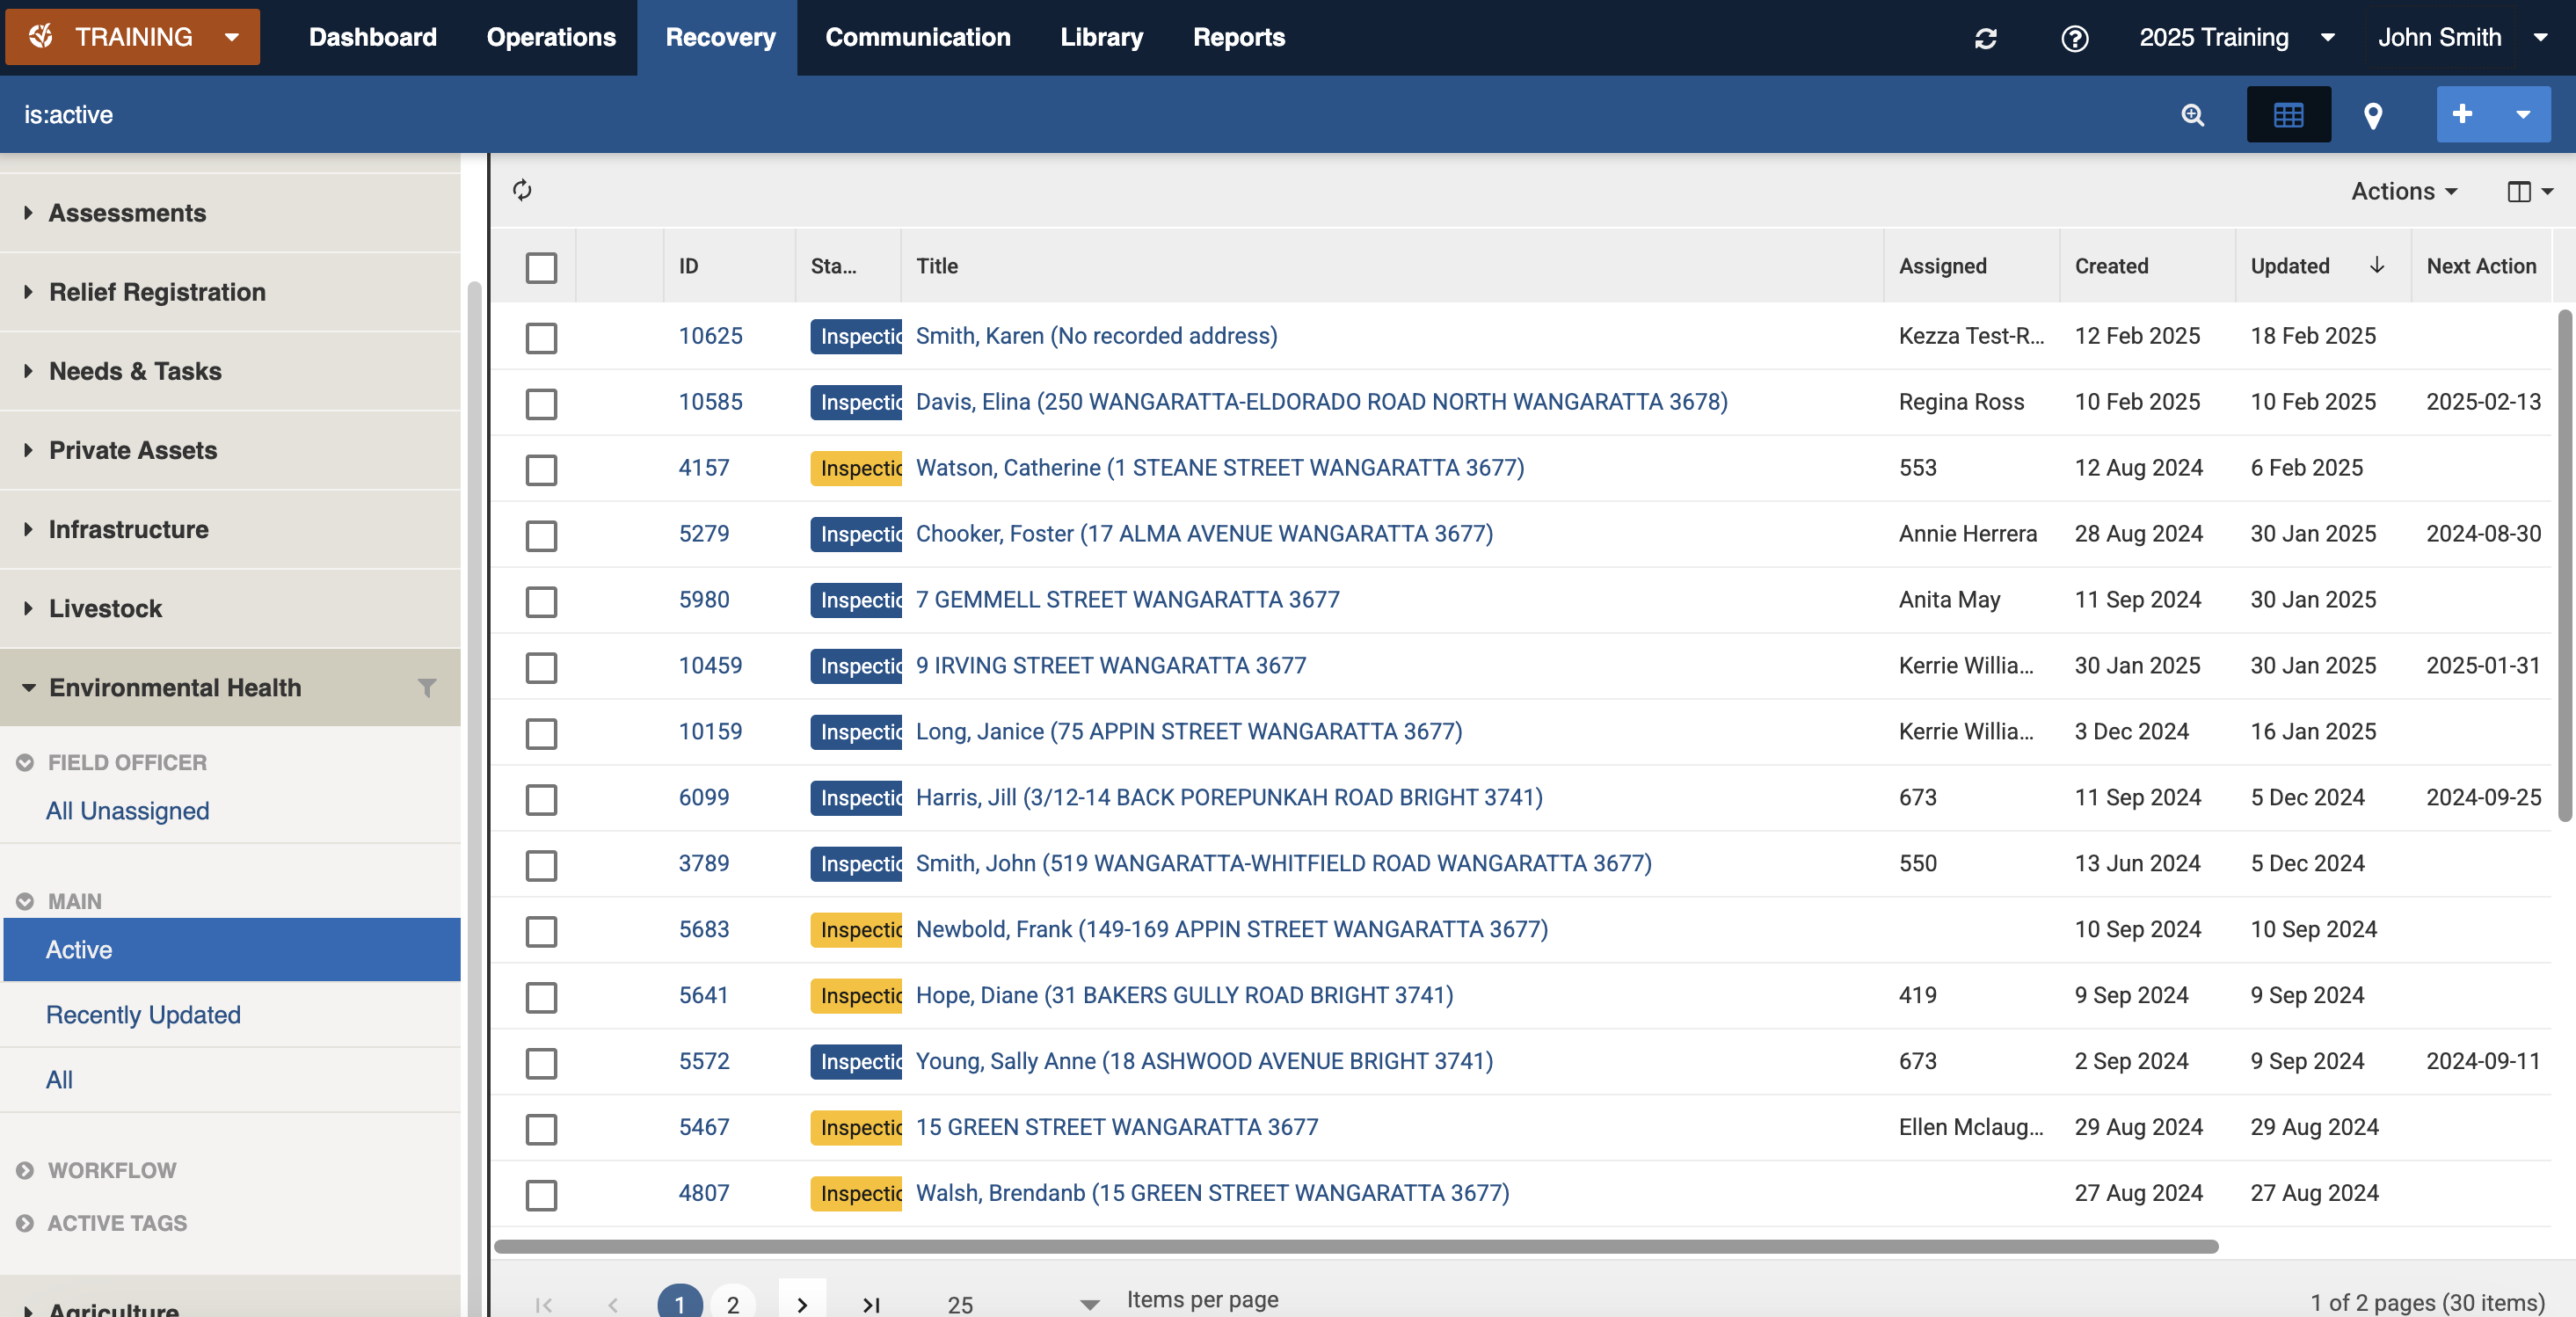Go to the Reports tab

pyautogui.click(x=1238, y=38)
